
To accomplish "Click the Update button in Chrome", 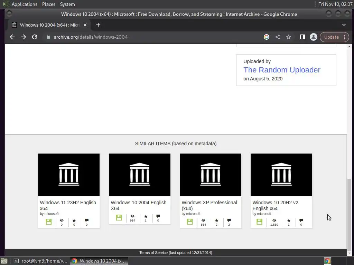I will pos(331,37).
